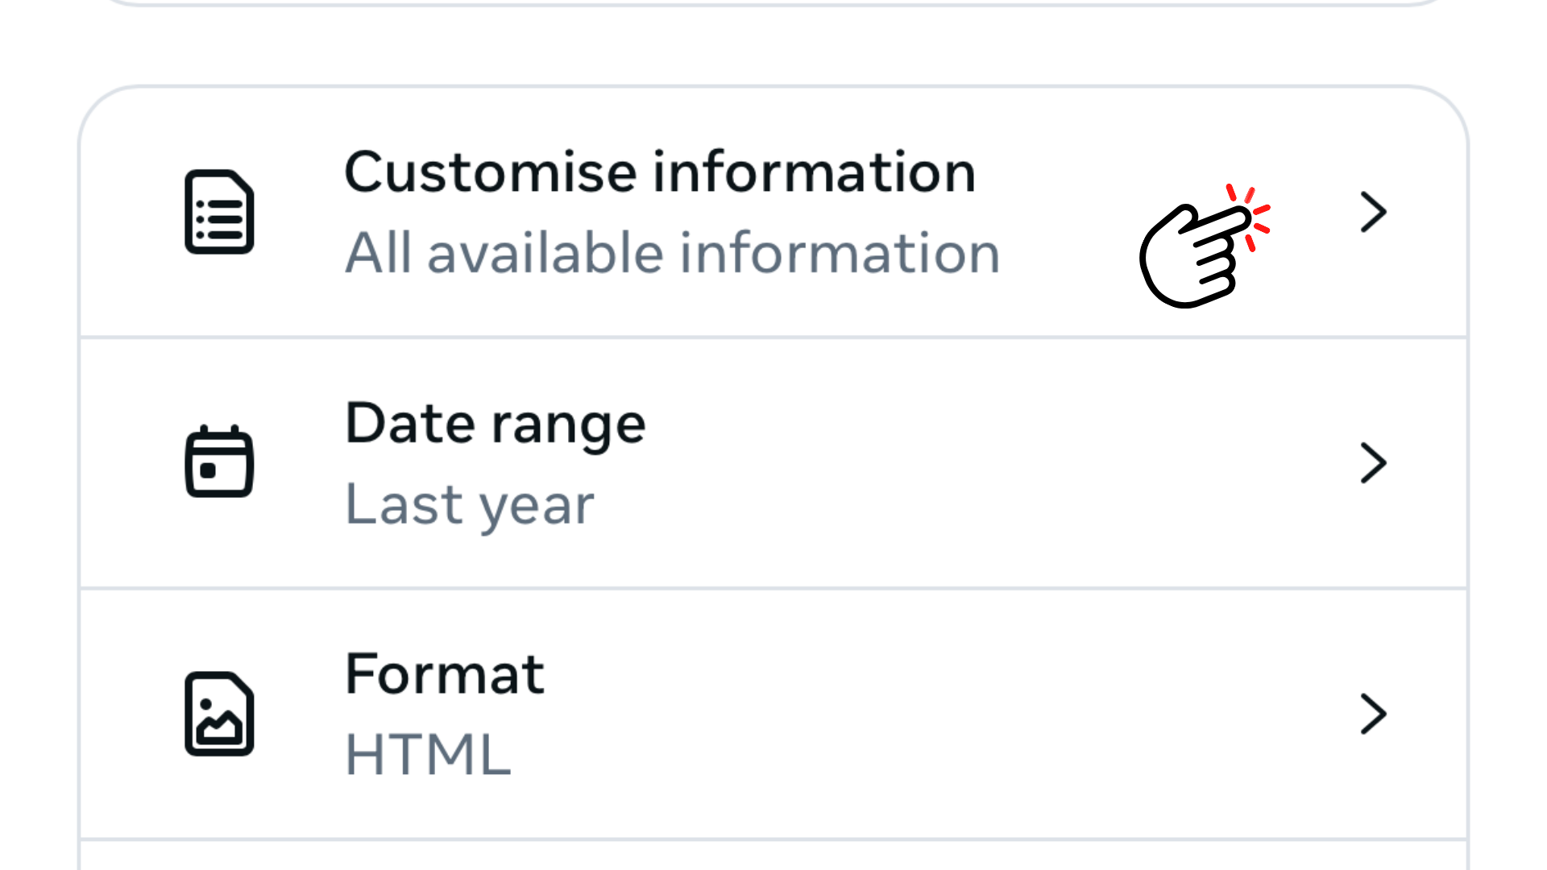The height and width of the screenshot is (870, 1547).
Task: Select the Customise information heading
Action: (x=660, y=172)
